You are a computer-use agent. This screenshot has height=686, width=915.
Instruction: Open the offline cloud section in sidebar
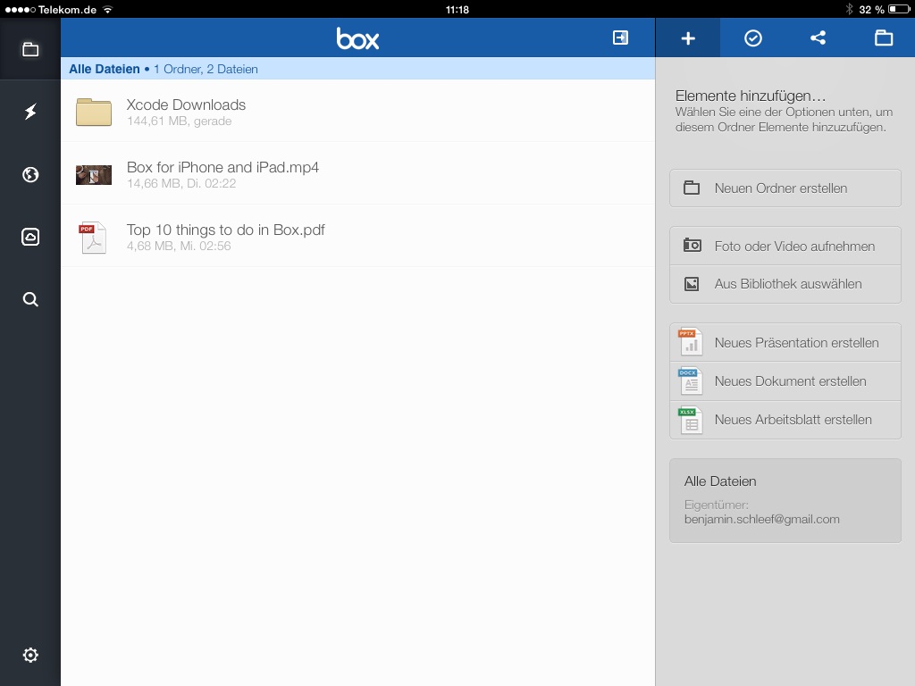click(30, 237)
